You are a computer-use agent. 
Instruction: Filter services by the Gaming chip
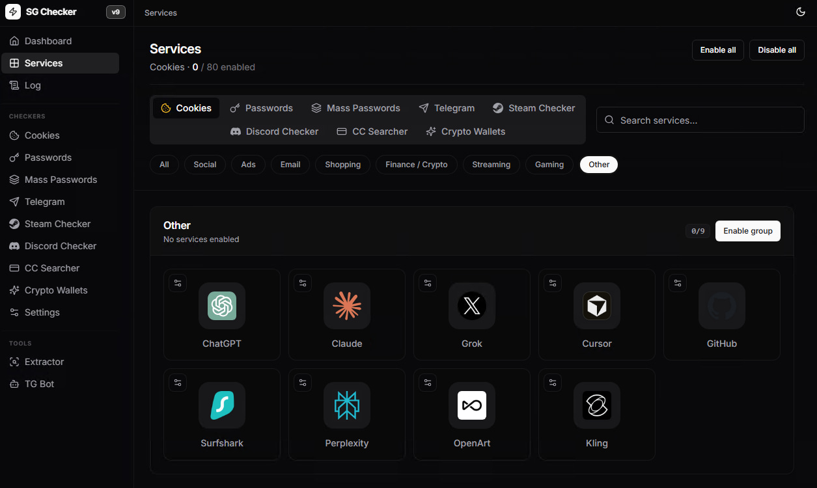coord(549,165)
